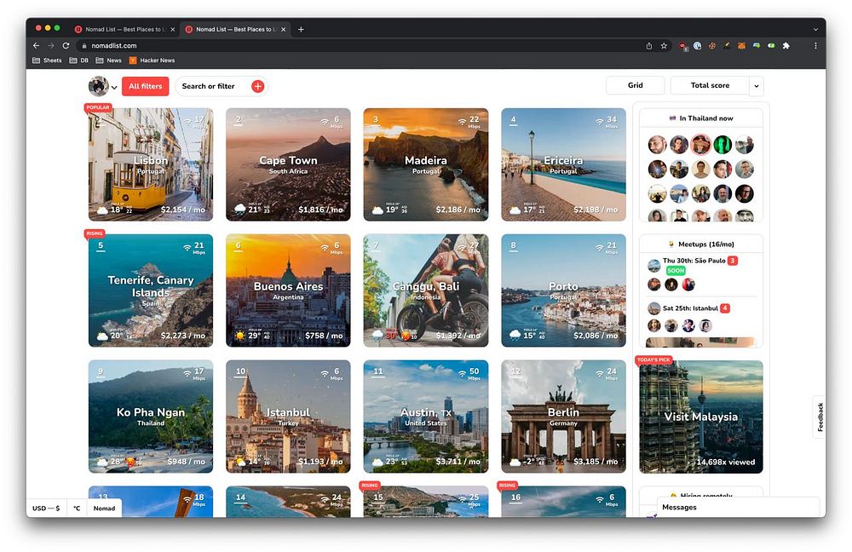The width and height of the screenshot is (852, 552).
Task: Open Meetups (16/mo) heading
Action: click(701, 244)
